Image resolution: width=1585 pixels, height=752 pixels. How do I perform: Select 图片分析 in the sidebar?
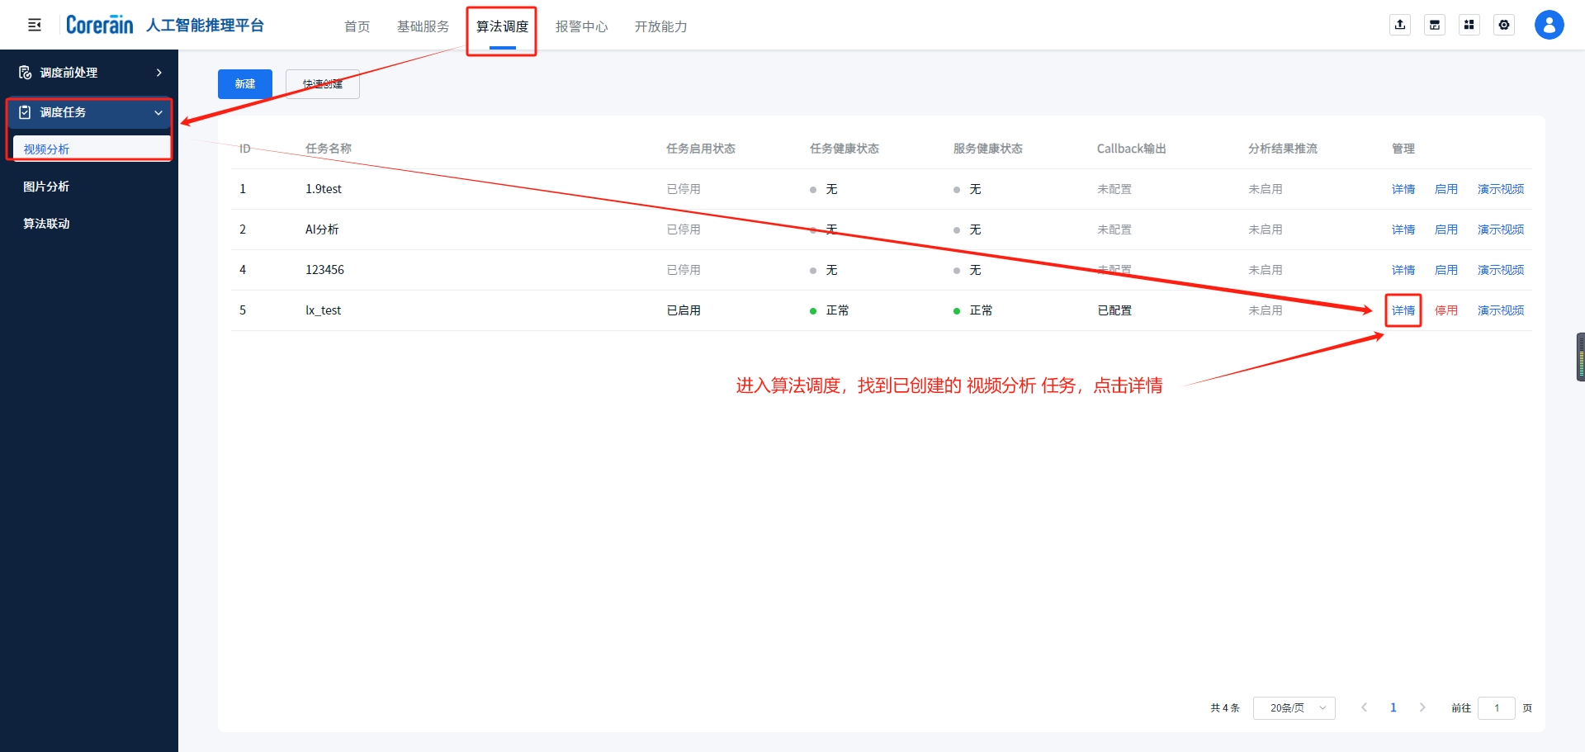(46, 187)
